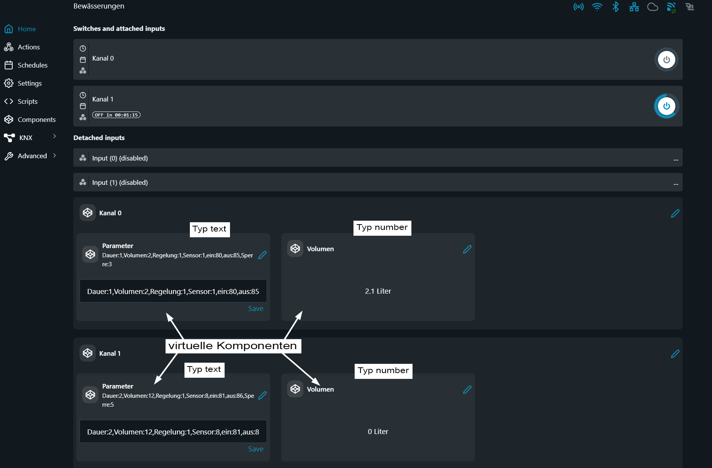Image resolution: width=712 pixels, height=468 pixels.
Task: Open the Bluetooth status icon
Action: coord(616,7)
